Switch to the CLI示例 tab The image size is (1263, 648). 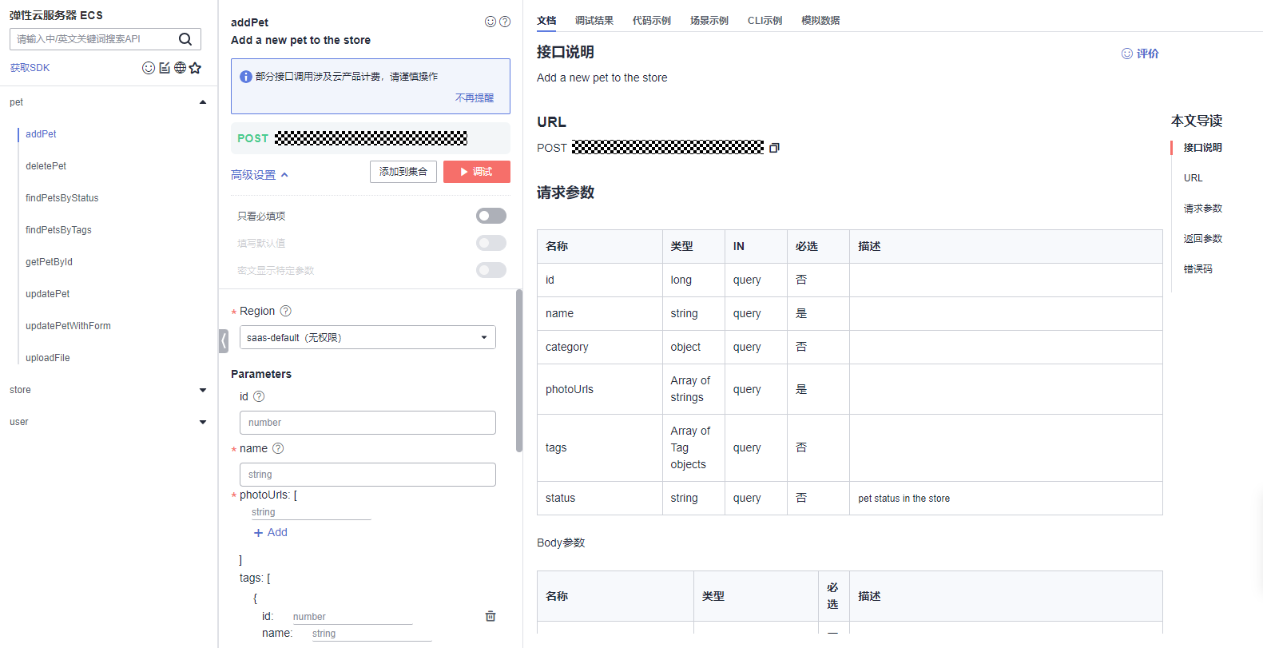click(x=765, y=21)
